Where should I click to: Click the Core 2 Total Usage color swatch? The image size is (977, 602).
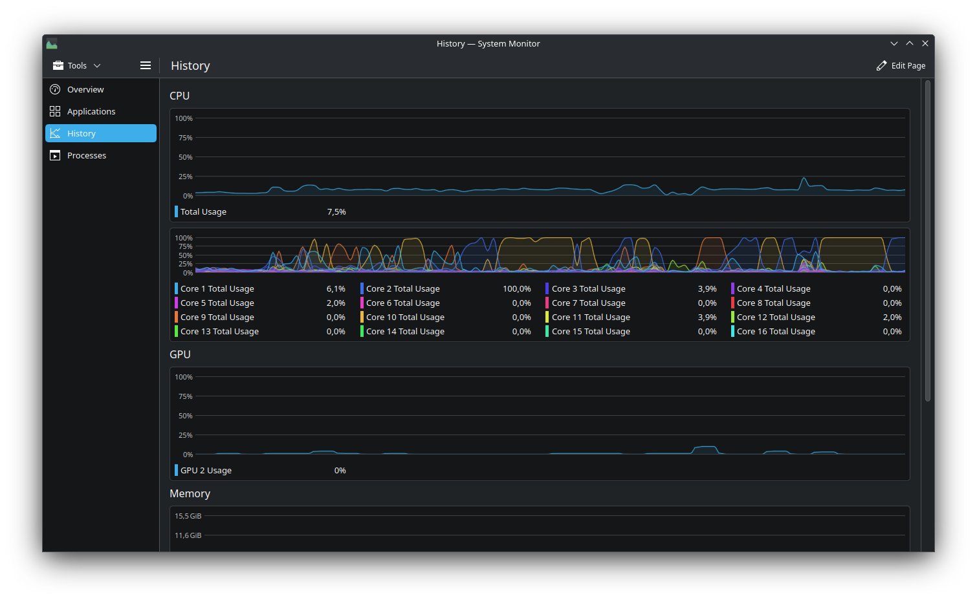[362, 288]
